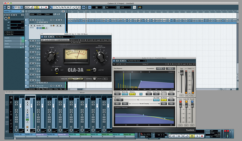Viewport: 242px width, 141px height.
Task: Open Audio 13 edit channel settings (e)
Action: coord(37,28)
